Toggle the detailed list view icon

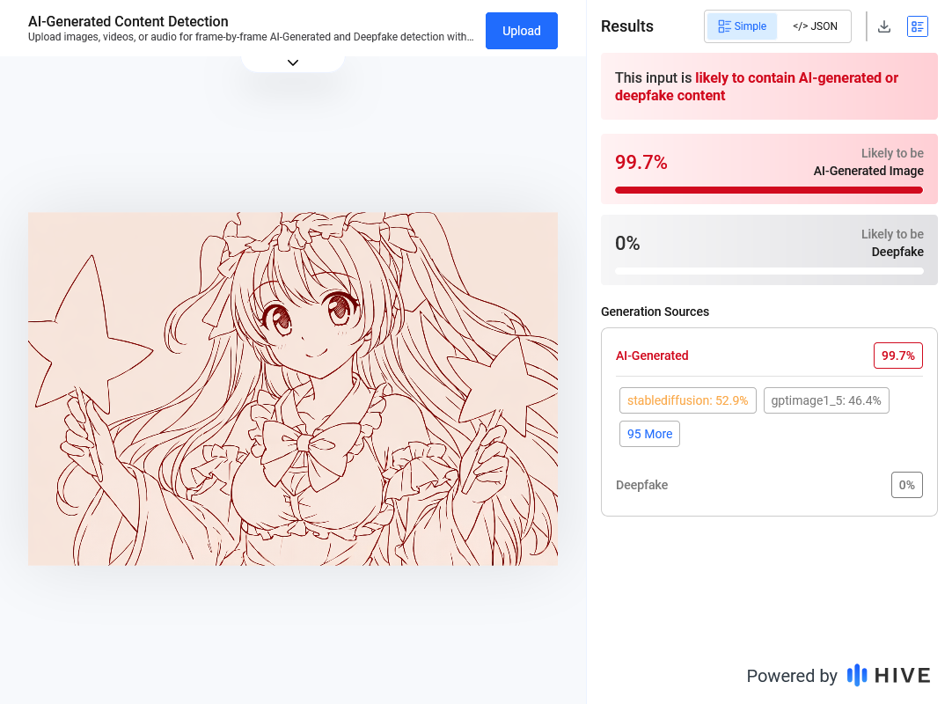[x=918, y=26]
